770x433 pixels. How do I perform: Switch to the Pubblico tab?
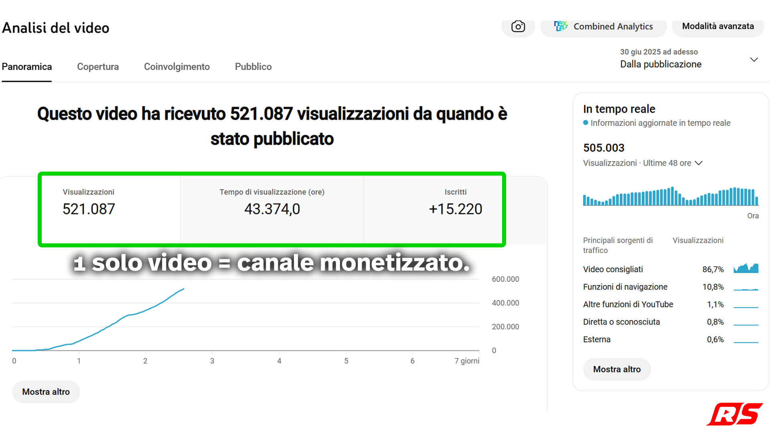[253, 67]
